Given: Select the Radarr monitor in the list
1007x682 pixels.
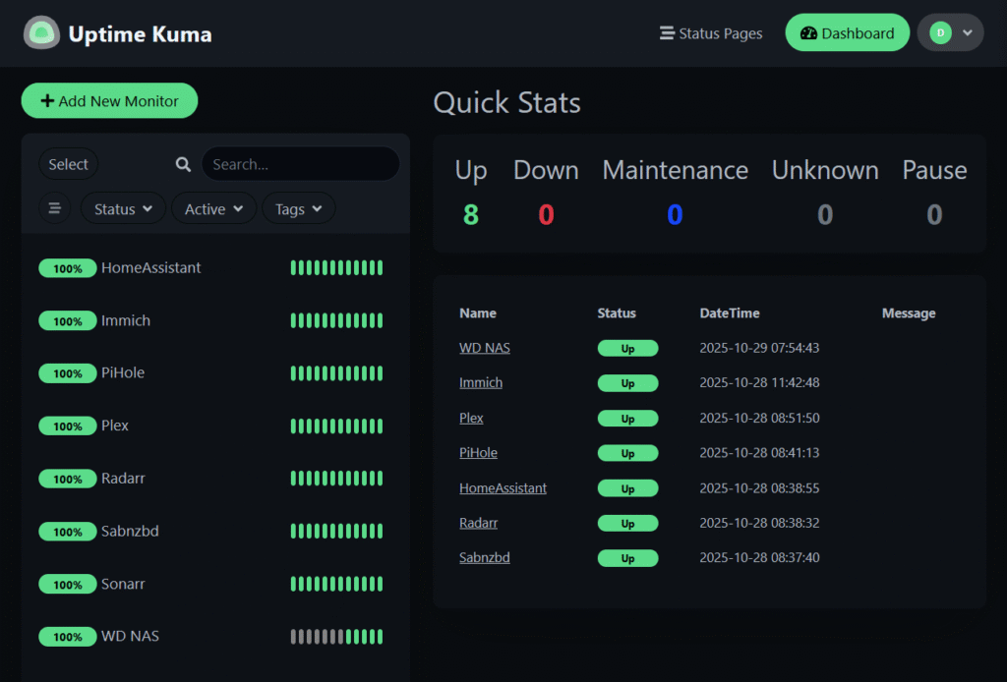Looking at the screenshot, I should 123,479.
